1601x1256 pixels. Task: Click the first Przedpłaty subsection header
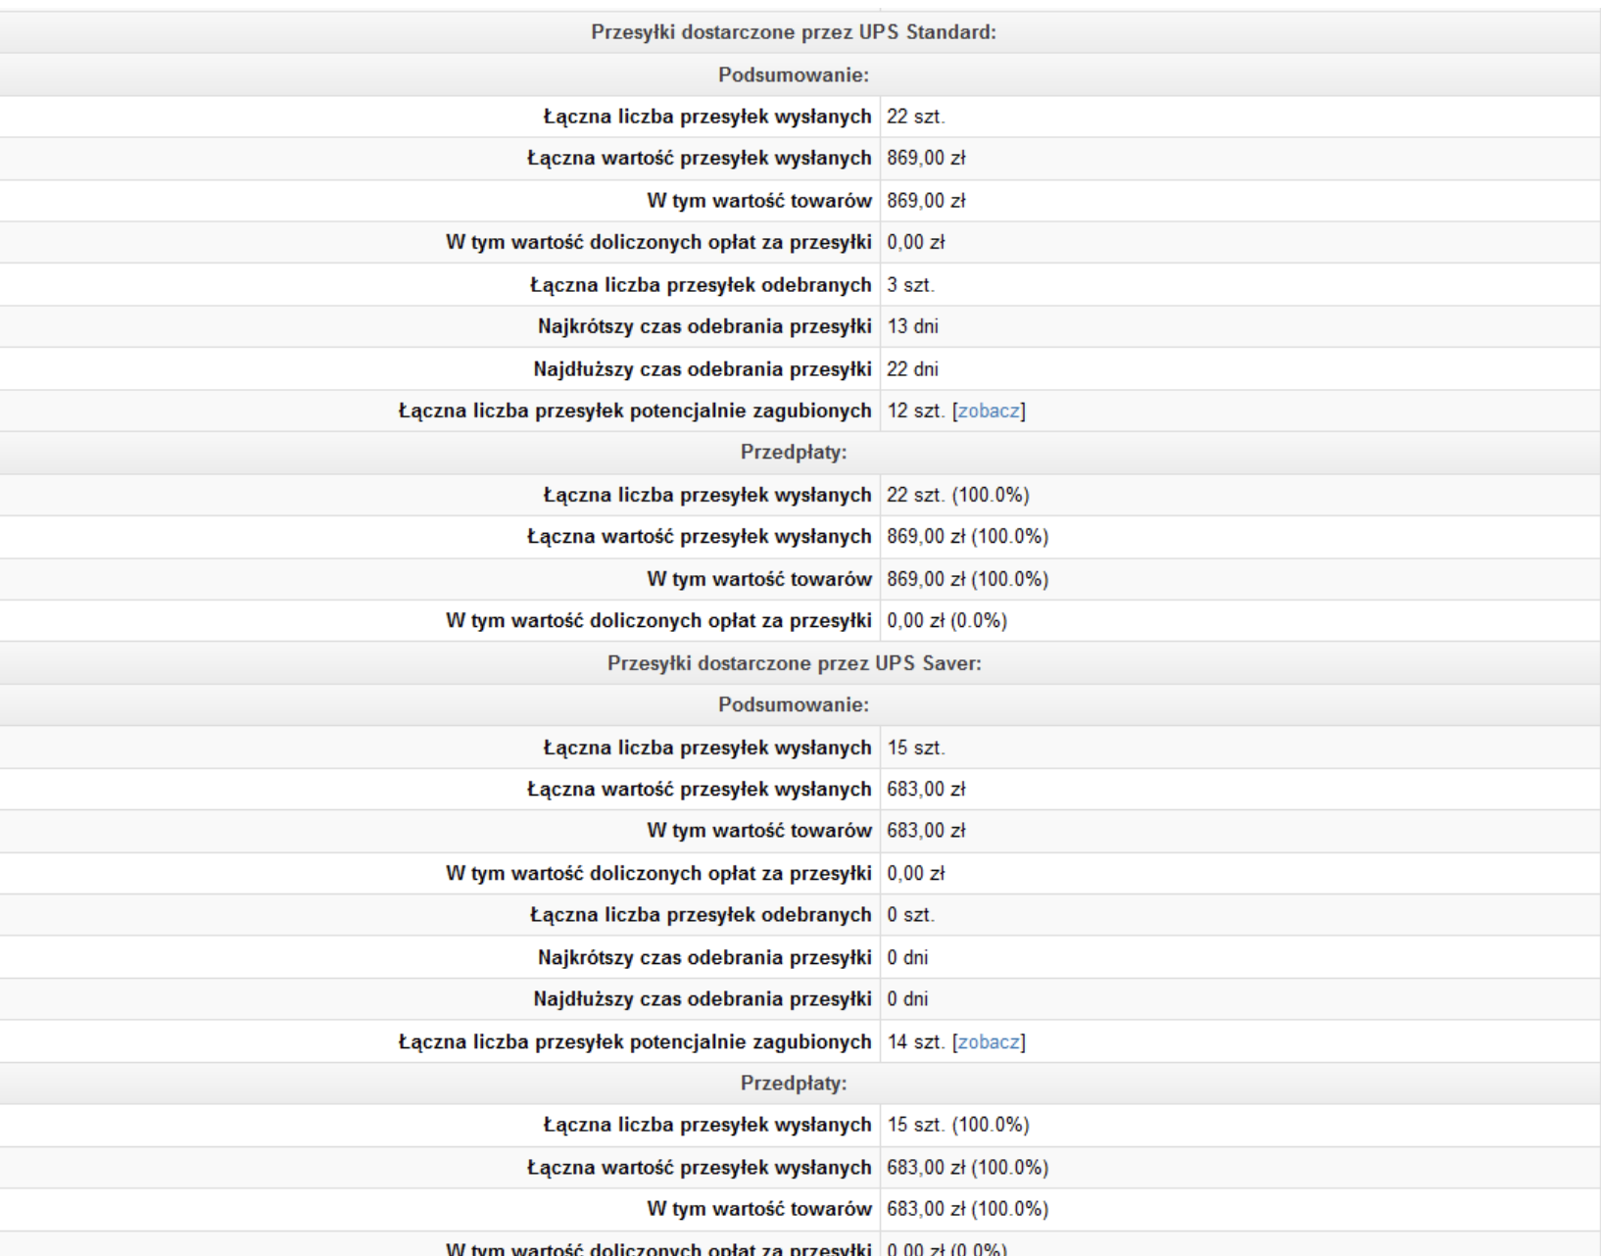click(794, 453)
